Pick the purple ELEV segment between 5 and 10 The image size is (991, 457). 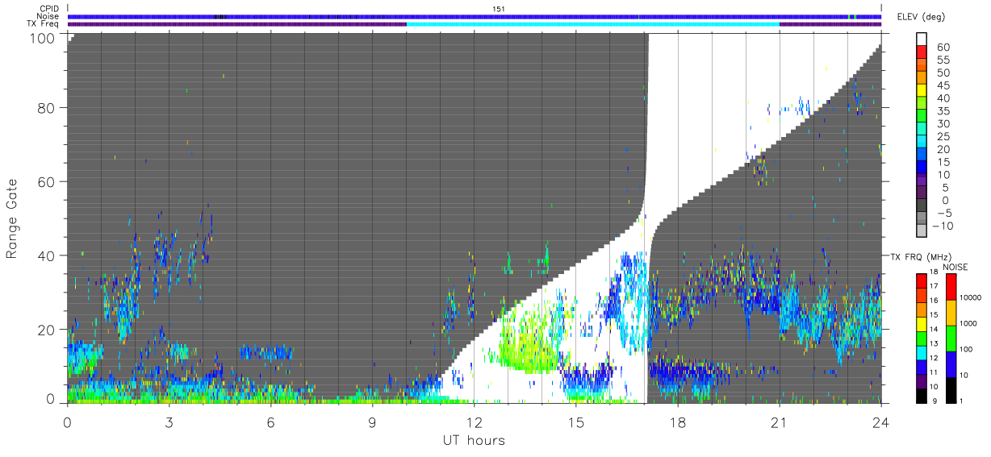922,181
